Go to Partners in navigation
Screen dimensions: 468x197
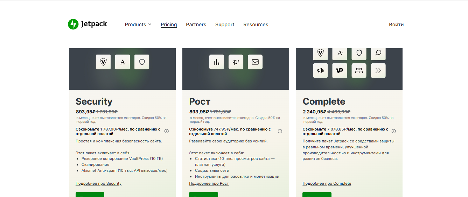[x=196, y=24]
